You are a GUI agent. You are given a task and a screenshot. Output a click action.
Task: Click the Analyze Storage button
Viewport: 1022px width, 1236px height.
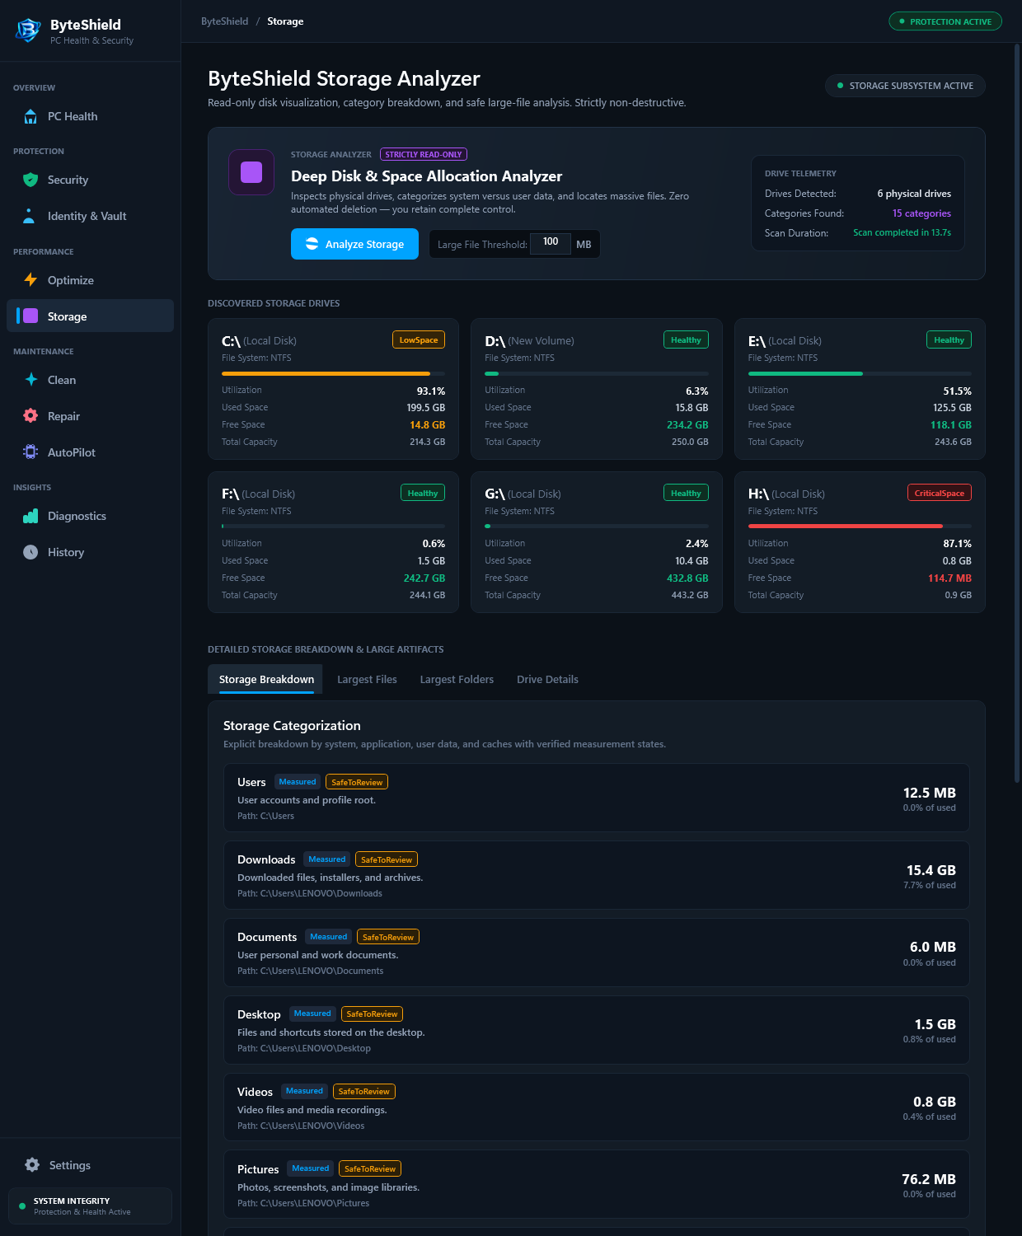click(354, 244)
